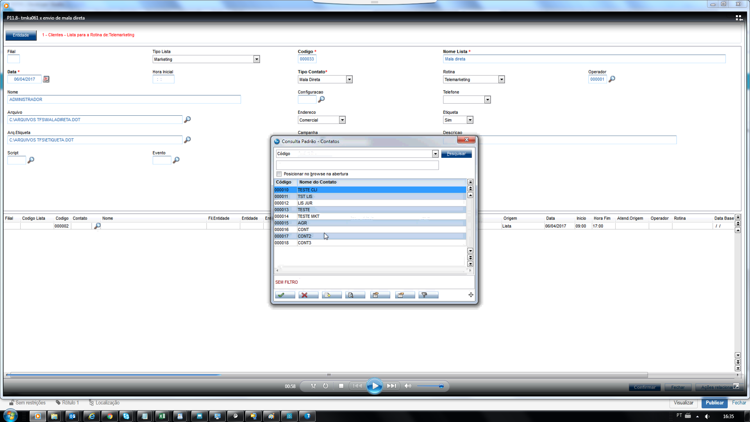The height and width of the screenshot is (422, 750).
Task: Select the Entidade tab
Action: (21, 35)
